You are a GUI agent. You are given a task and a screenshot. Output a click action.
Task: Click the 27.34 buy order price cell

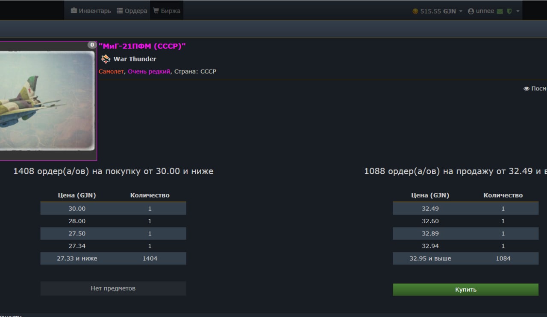(77, 246)
